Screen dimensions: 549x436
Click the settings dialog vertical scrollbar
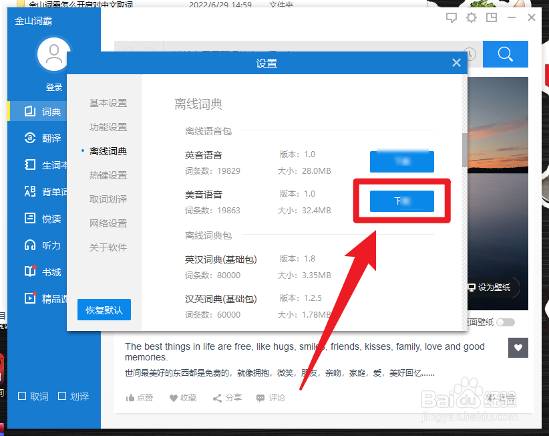[465, 150]
